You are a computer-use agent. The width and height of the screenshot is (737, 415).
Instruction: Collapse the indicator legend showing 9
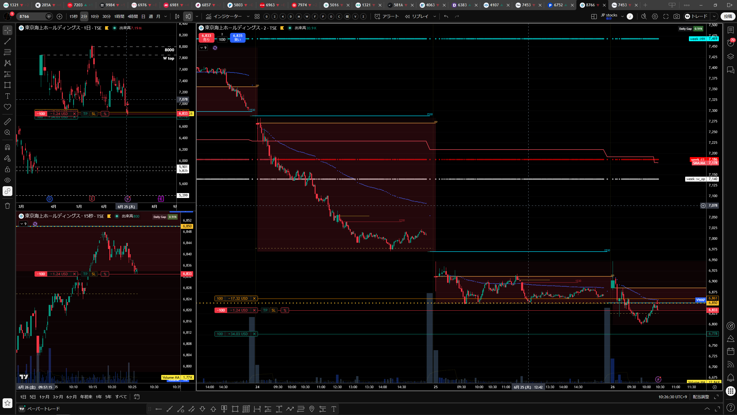(x=203, y=48)
